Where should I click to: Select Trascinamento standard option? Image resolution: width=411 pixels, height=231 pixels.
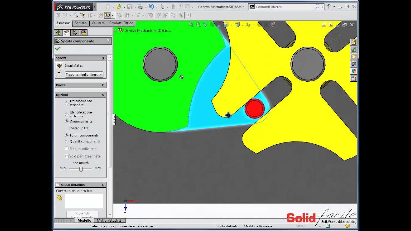point(67,103)
